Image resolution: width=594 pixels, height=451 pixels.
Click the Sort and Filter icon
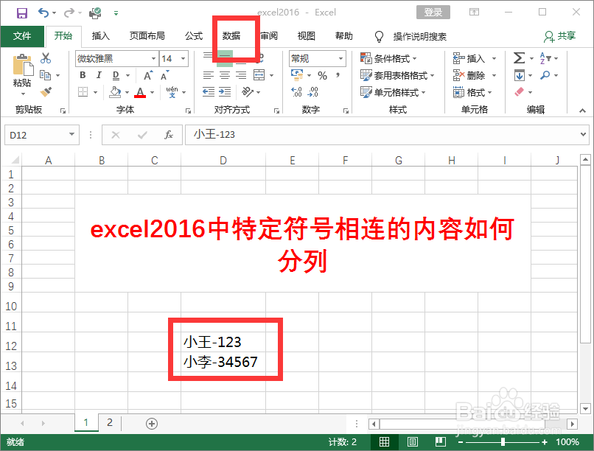coord(545,58)
